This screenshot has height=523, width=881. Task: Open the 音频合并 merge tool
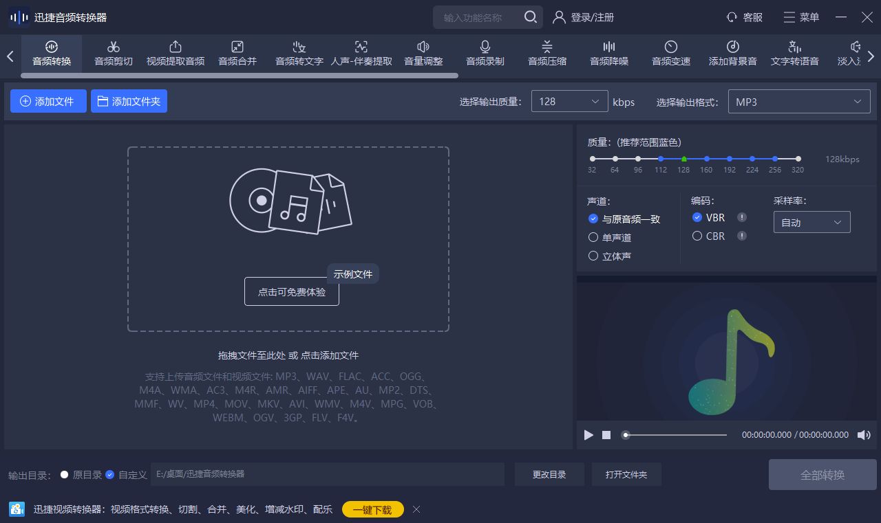[x=237, y=54]
